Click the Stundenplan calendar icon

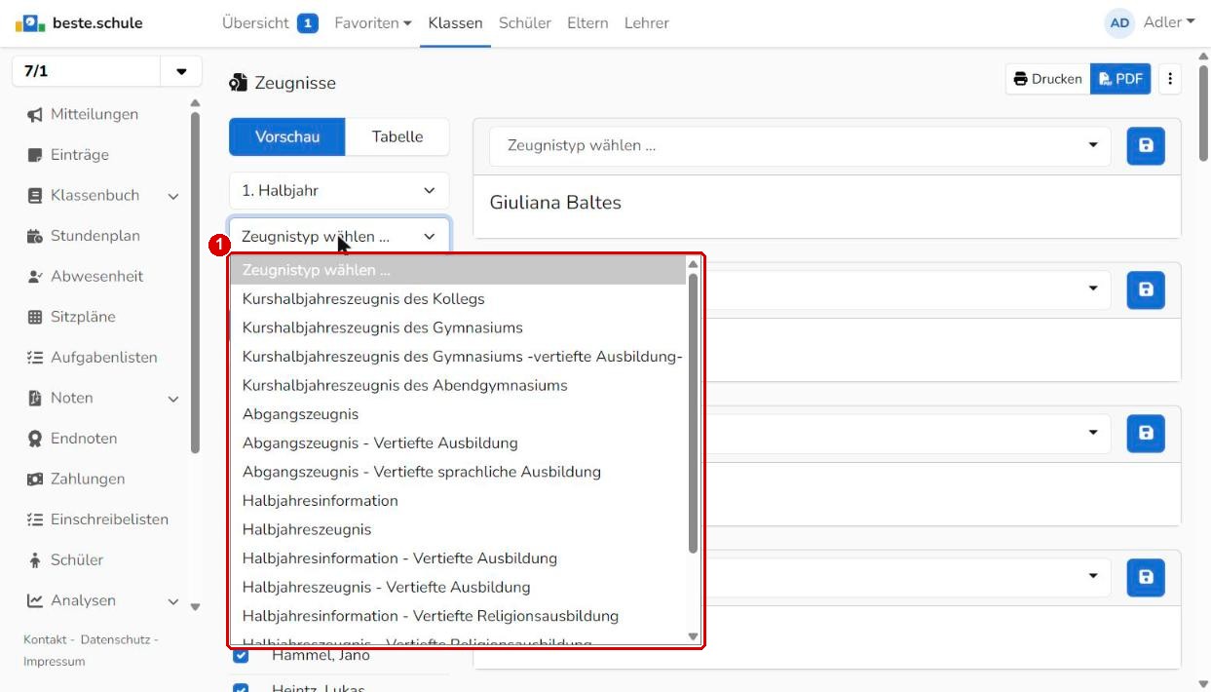pyautogui.click(x=35, y=236)
